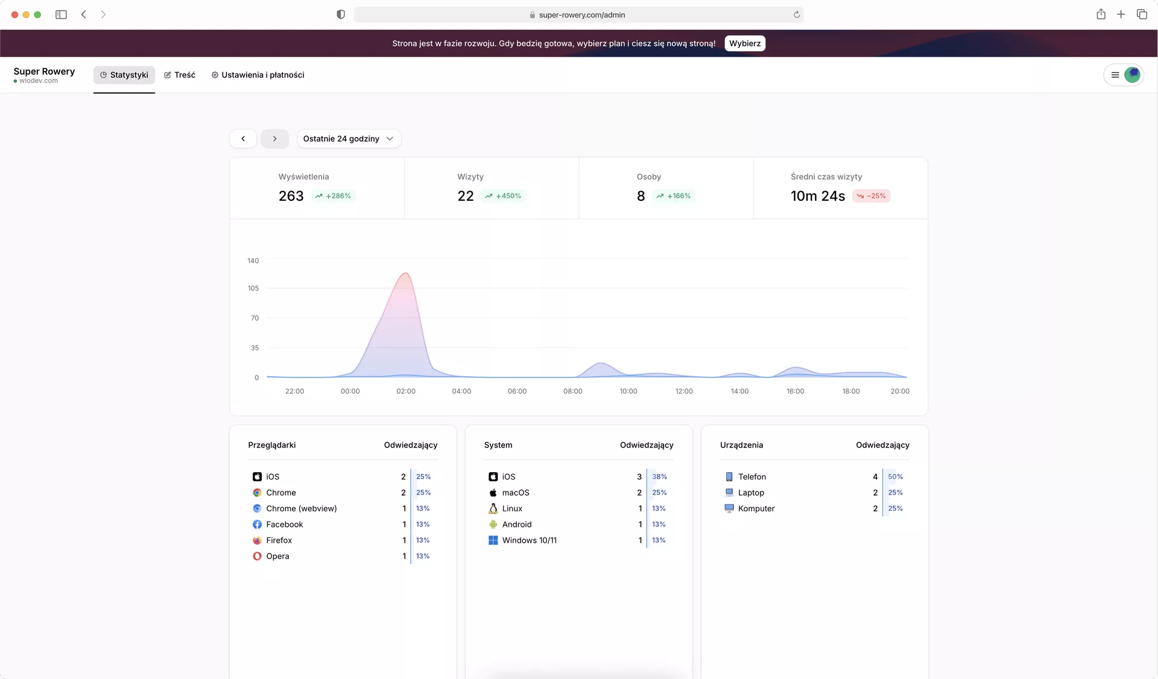Go to next time period arrow

pyautogui.click(x=274, y=139)
